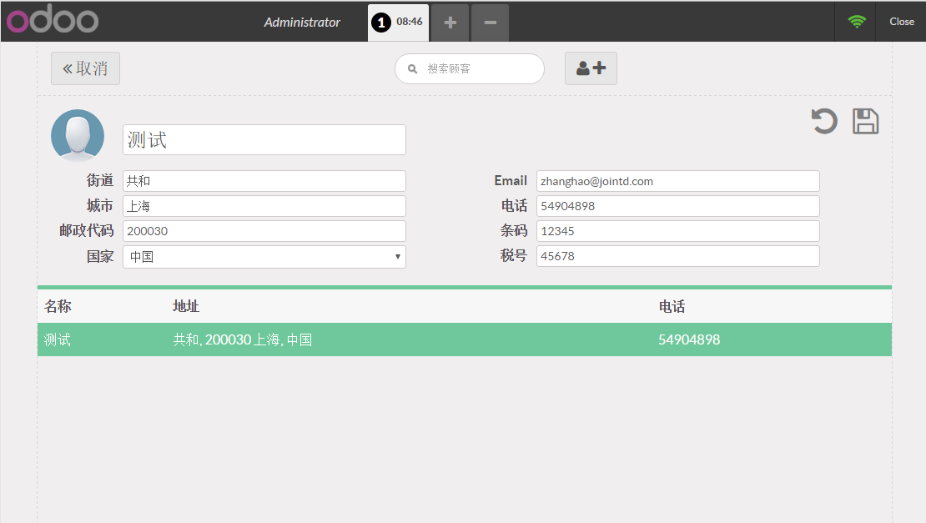
Task: Click the Odoo logo
Action: coord(53,21)
